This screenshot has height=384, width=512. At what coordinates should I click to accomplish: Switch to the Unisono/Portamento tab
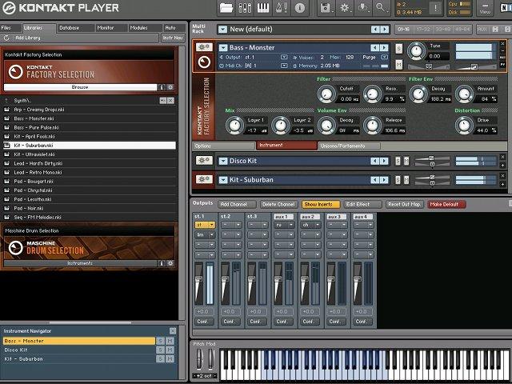349,146
